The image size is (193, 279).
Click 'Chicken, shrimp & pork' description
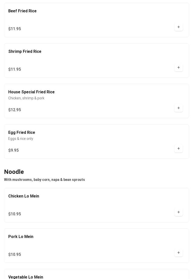pyautogui.click(x=26, y=98)
